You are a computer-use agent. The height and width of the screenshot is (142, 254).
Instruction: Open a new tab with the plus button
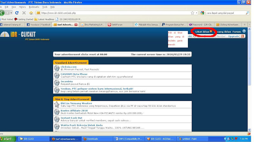(x=244, y=25)
